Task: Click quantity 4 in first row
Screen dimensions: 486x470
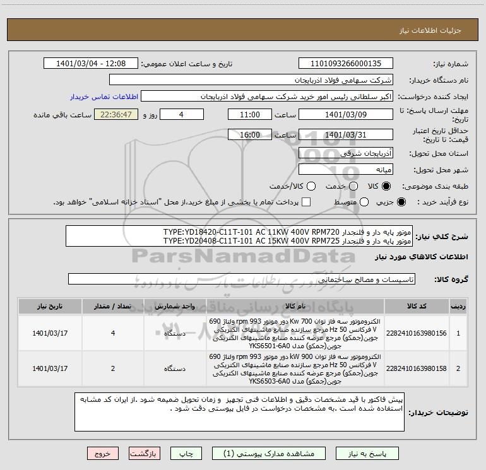Action: tap(113, 333)
